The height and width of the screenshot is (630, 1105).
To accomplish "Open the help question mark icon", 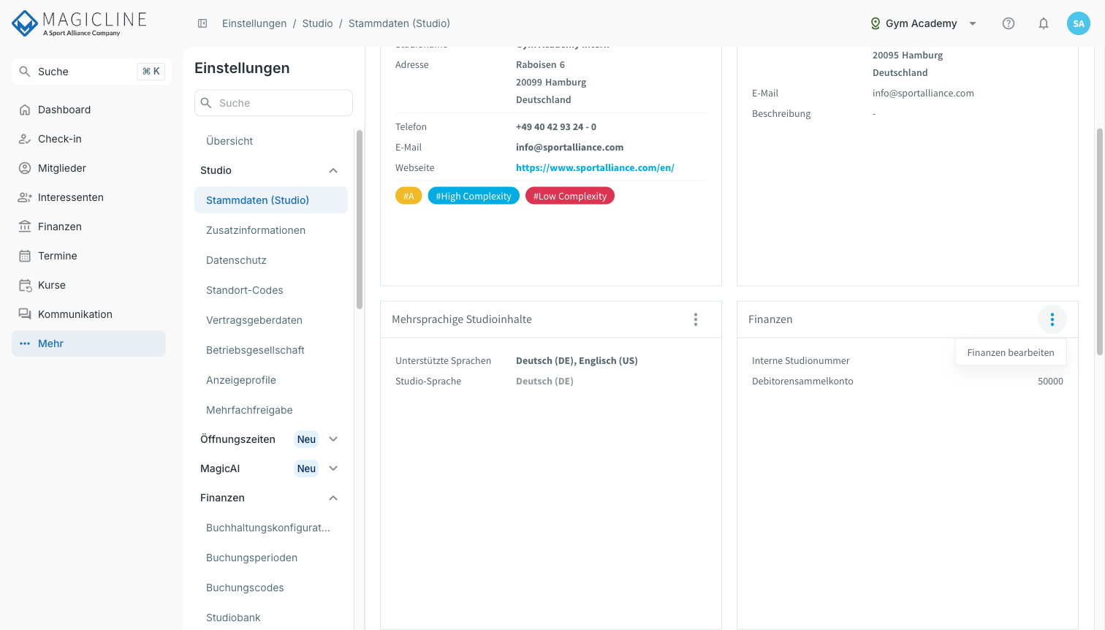I will click(x=1009, y=23).
